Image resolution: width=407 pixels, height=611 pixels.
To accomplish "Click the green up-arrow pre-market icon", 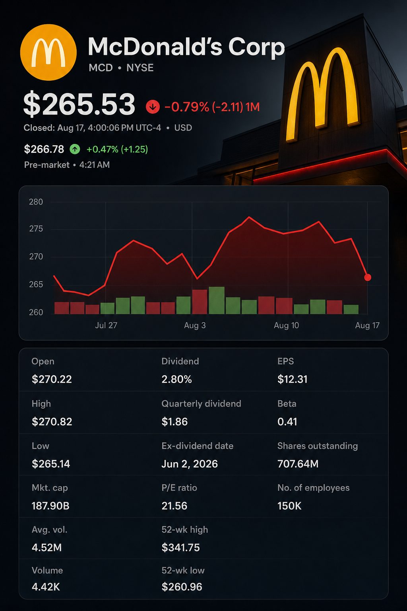I will coord(75,149).
